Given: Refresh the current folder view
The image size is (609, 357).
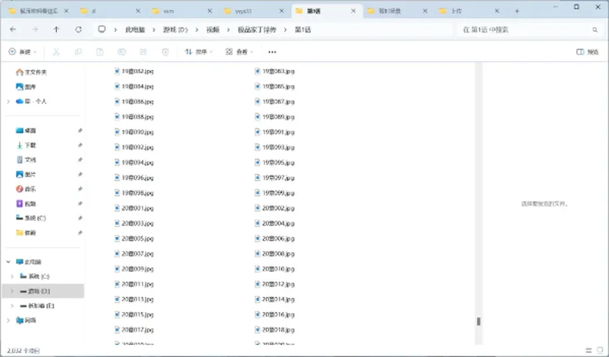Looking at the screenshot, I should (x=79, y=30).
